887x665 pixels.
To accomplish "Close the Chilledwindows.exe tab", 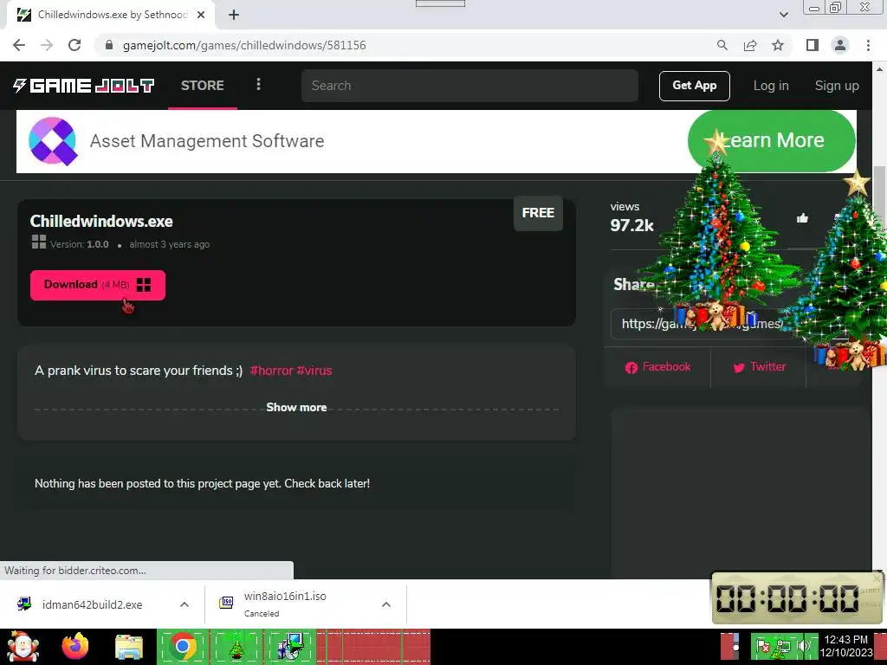I will click(x=201, y=16).
